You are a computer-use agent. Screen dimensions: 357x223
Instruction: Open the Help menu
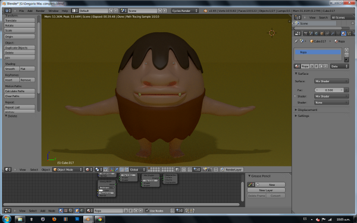[65, 11]
